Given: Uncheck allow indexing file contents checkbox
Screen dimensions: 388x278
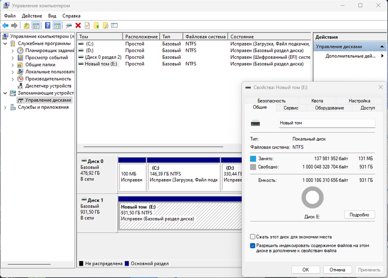Looking at the screenshot, I should click(253, 245).
